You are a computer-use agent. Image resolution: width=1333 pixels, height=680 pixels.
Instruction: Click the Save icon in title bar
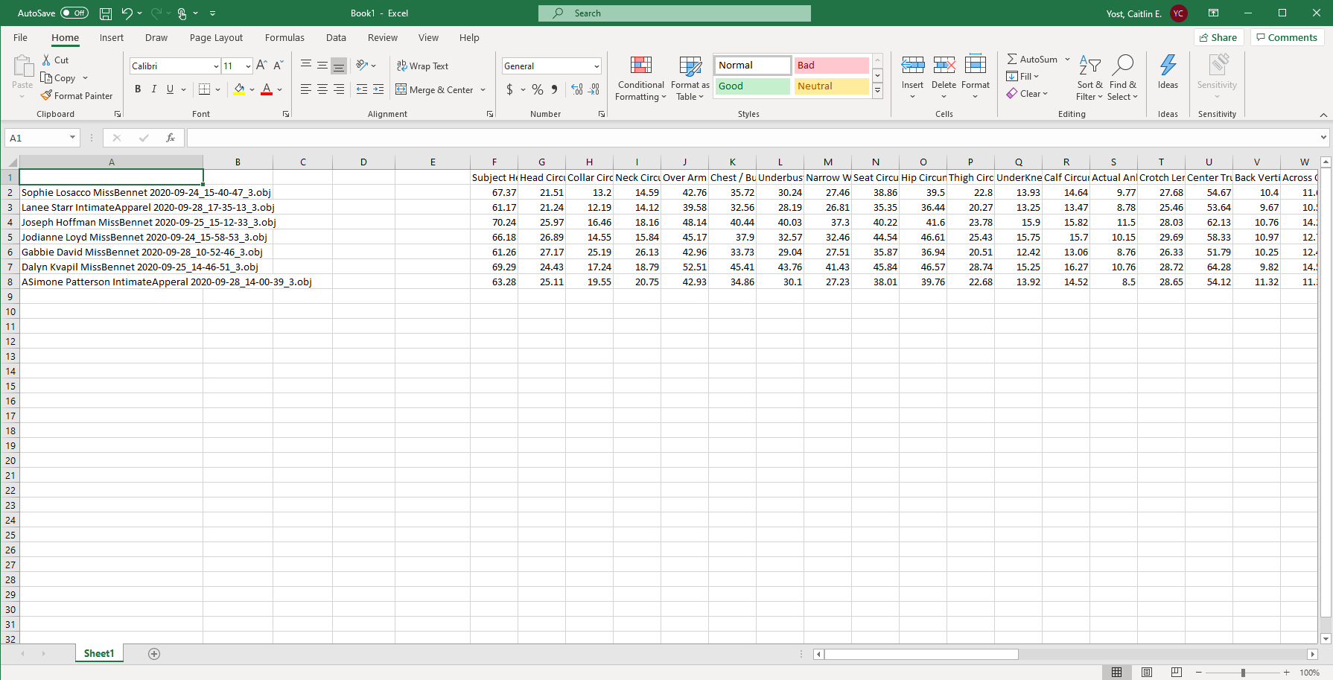click(106, 13)
